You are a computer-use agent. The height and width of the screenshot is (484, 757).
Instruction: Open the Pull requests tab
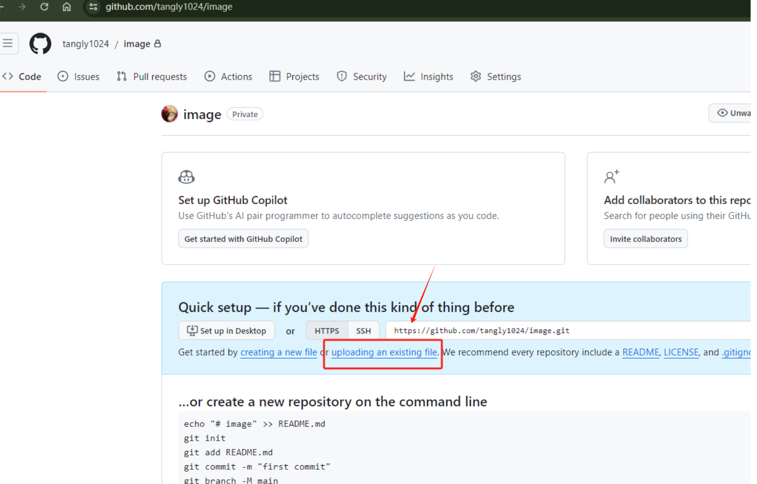(152, 77)
